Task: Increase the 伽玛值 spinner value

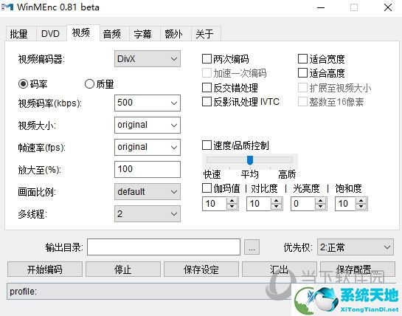Action: [x=232, y=201]
